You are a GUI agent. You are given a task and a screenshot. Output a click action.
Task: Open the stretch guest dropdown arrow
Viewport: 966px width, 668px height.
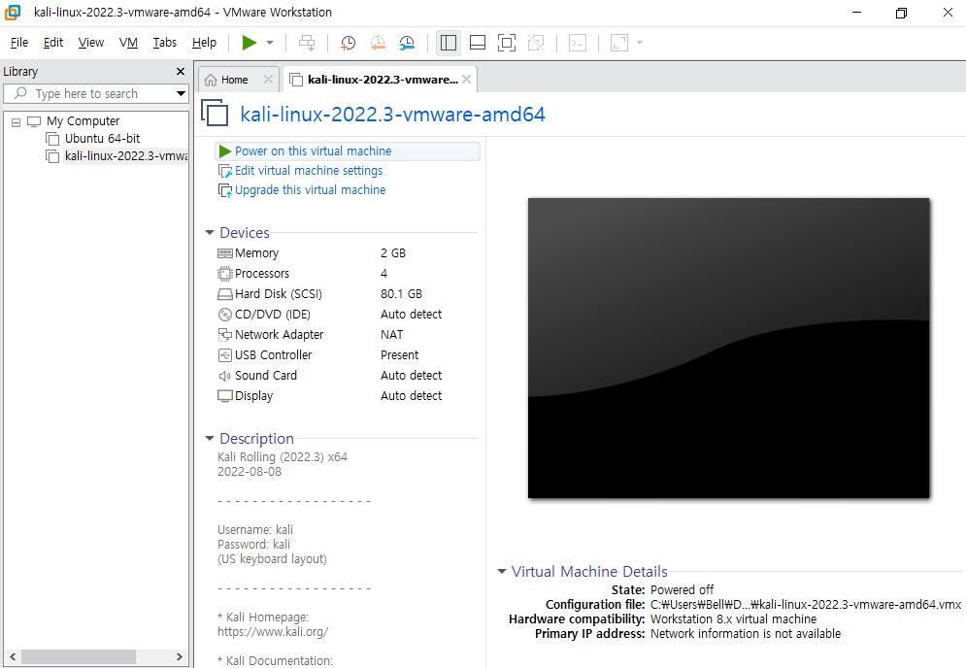click(640, 43)
